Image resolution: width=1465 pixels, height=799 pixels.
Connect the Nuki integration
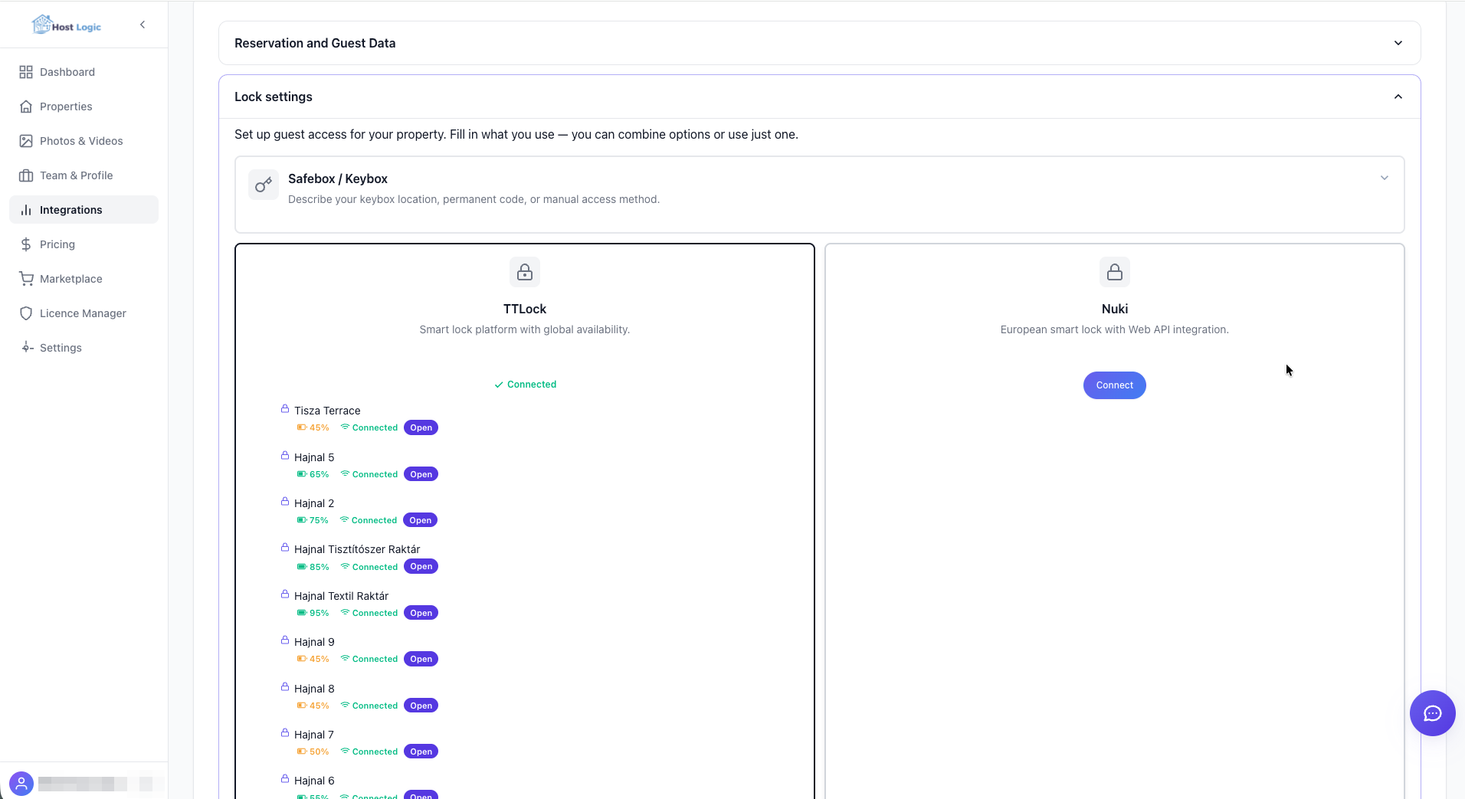[x=1115, y=385]
